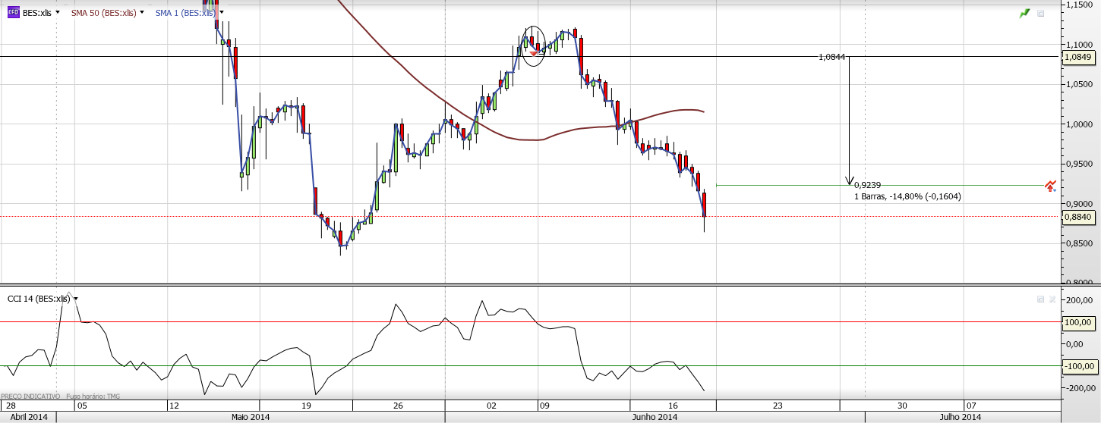Click the green chart trend icon
This screenshot has height=423, width=1101.
[1025, 14]
